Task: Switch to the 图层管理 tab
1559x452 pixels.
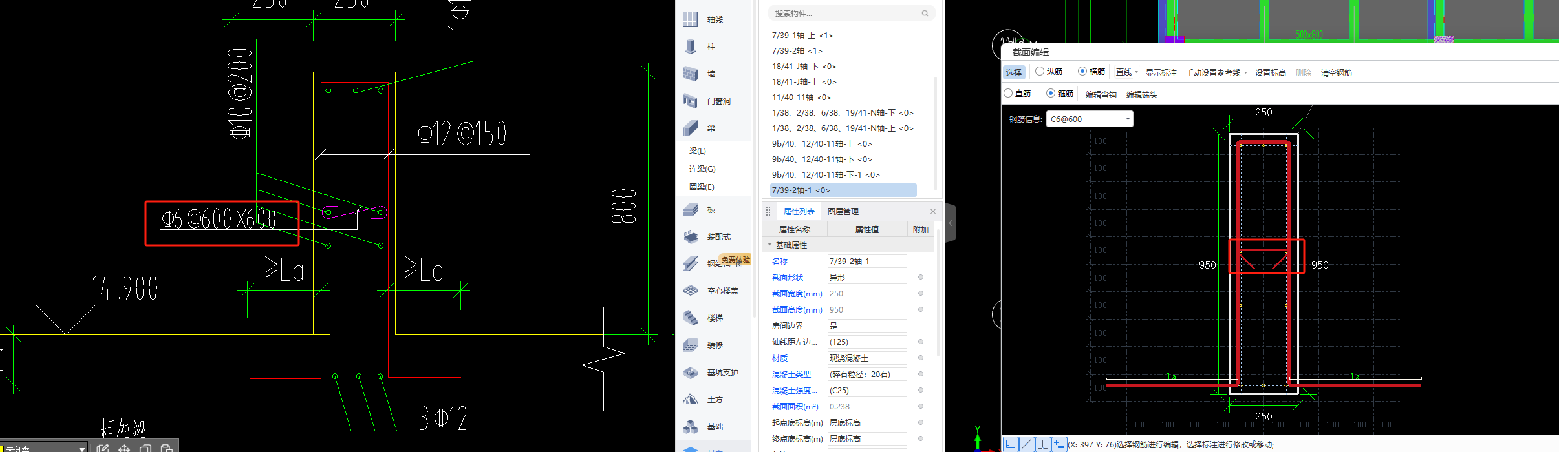Action: 843,211
